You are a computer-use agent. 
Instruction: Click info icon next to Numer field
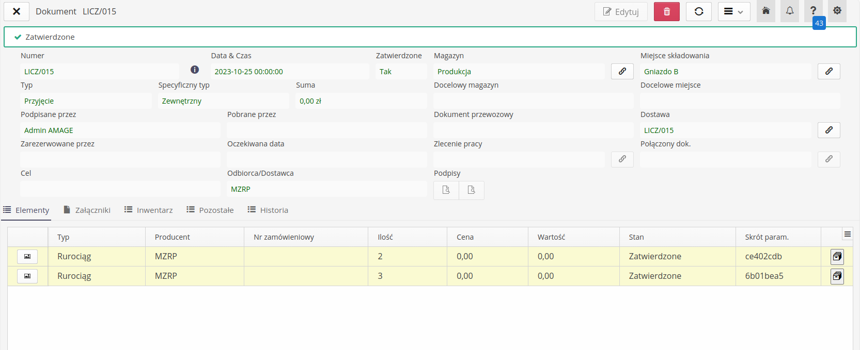(x=195, y=70)
